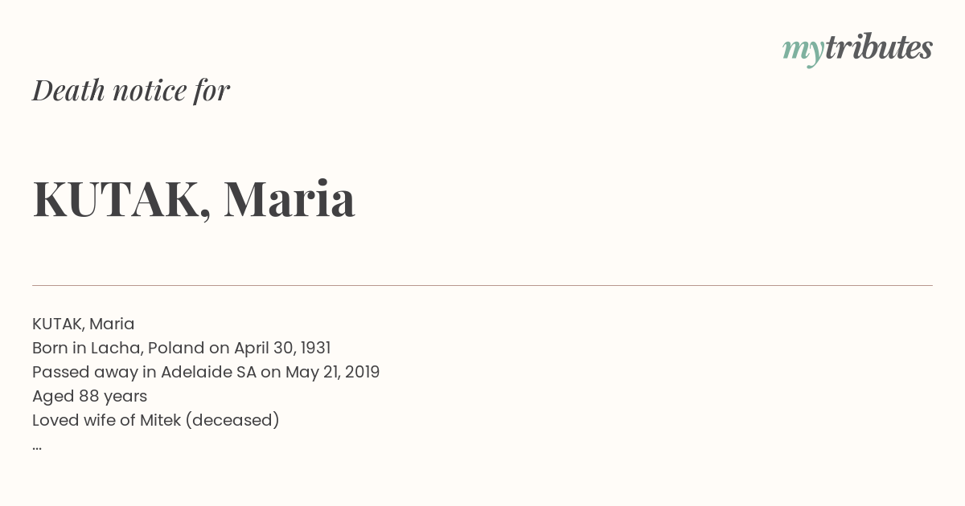Click the word 'Death' in heading
The image size is (965, 506).
pyautogui.click(x=68, y=90)
